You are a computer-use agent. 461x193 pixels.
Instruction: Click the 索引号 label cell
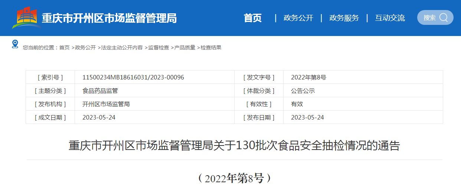click(x=50, y=77)
